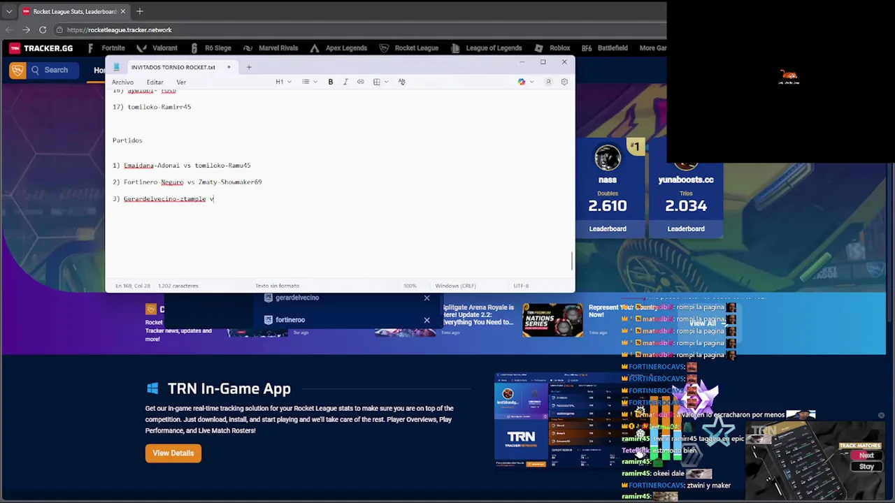Insert a link via Notepad toolbar
Viewport: 895px width, 503px height.
361,82
